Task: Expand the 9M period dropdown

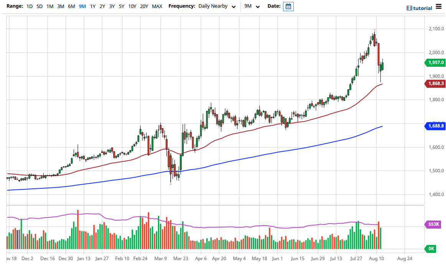Action: 252,7
